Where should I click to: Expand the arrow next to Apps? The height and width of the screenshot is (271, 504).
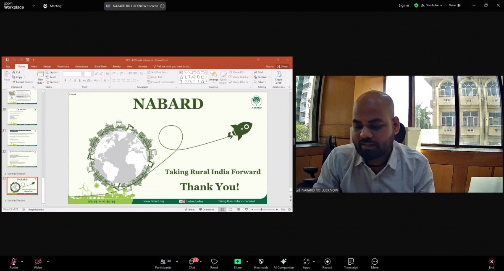314,261
